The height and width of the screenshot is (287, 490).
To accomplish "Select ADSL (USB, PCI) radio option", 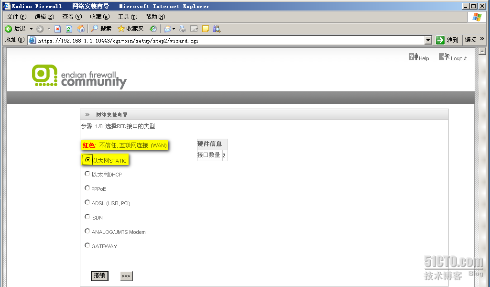I will pos(87,202).
